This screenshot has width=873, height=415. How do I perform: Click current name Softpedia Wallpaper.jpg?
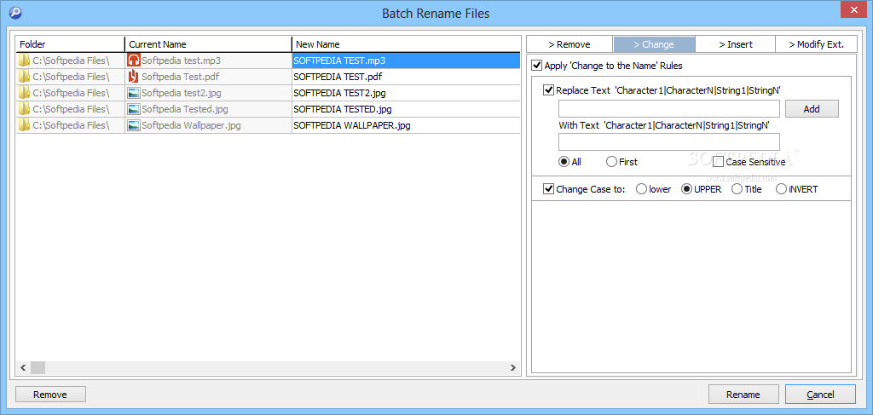tap(191, 125)
